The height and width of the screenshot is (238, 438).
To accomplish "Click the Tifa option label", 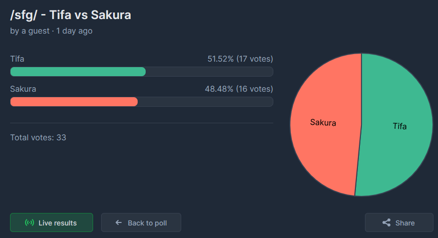I will (17, 59).
